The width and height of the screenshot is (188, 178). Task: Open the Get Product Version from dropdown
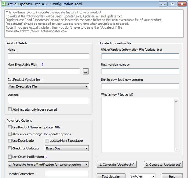48,86
